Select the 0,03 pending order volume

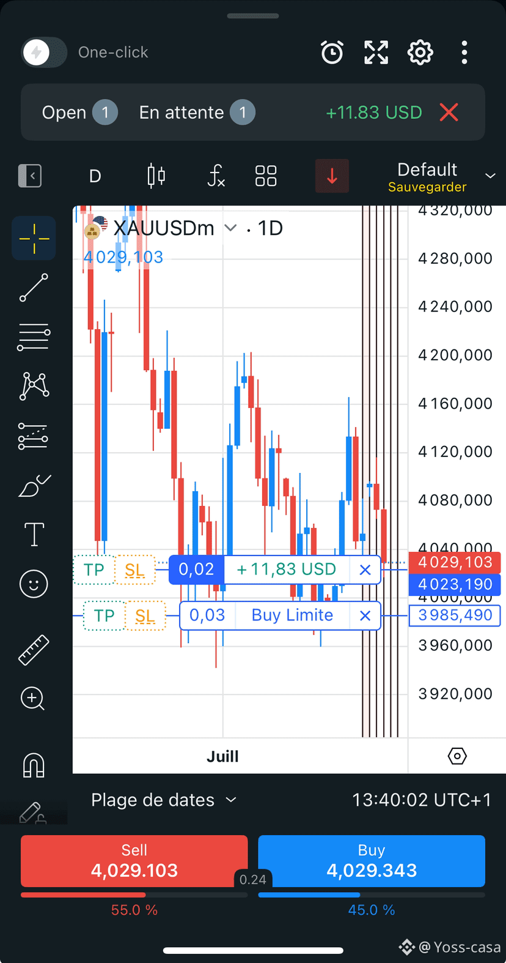207,615
